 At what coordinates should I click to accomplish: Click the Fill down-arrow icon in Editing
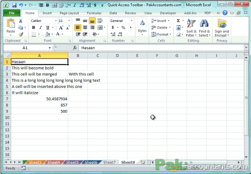point(178,27)
